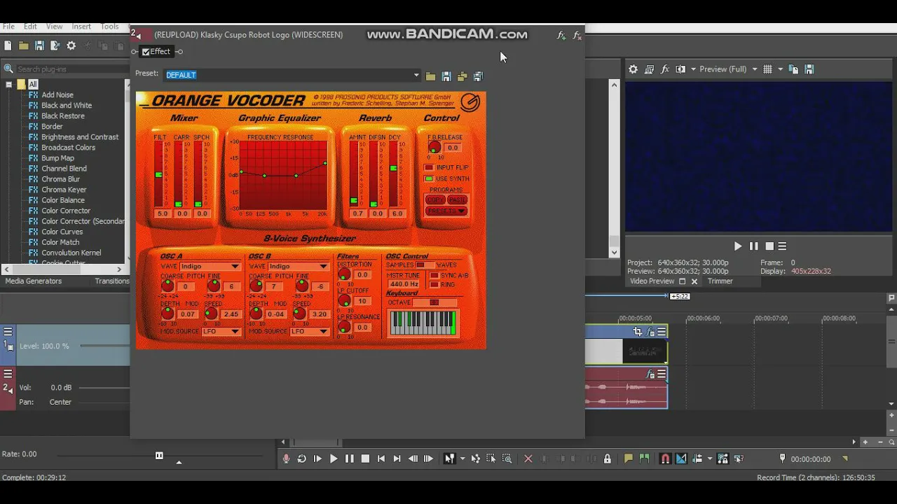Toggle Loop Playback in the transport bar
This screenshot has height=504, width=897.
point(301,458)
